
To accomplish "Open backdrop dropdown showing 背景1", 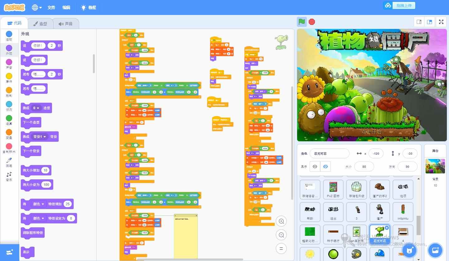I will (39, 137).
